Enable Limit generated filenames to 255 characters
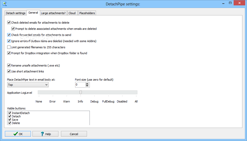Screen dimensions: 247x141 coord(9,47)
